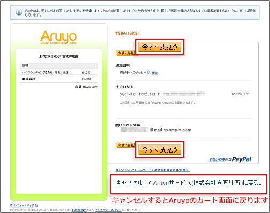This screenshot has width=270, height=213.
Task: Click the @mail.example.com email address
Action: click(171, 130)
